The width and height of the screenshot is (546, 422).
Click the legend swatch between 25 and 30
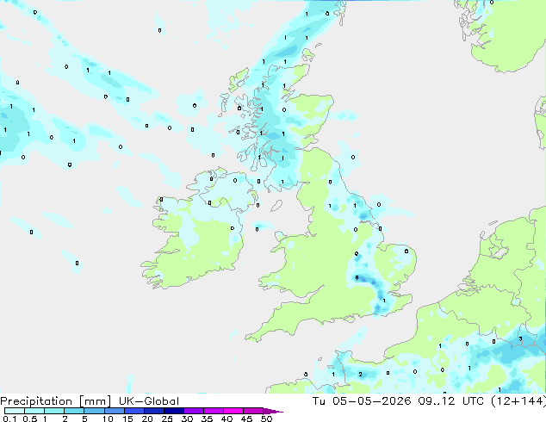[x=173, y=411]
